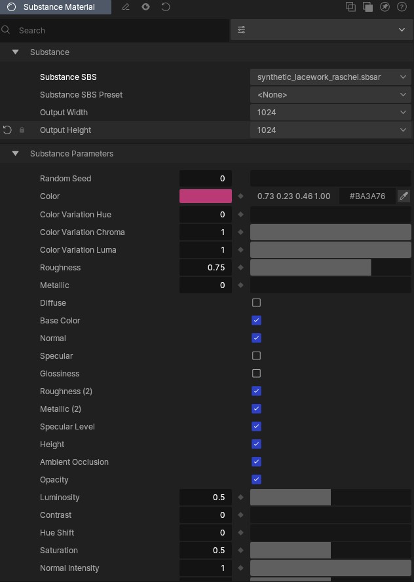Click the copy properties icon in header
414x582 pixels.
coord(350,7)
